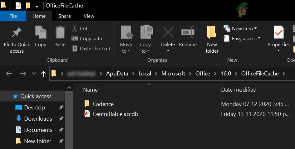Open Properties with the checkmark icon
This screenshot has height=149, width=295.
pos(278,33)
